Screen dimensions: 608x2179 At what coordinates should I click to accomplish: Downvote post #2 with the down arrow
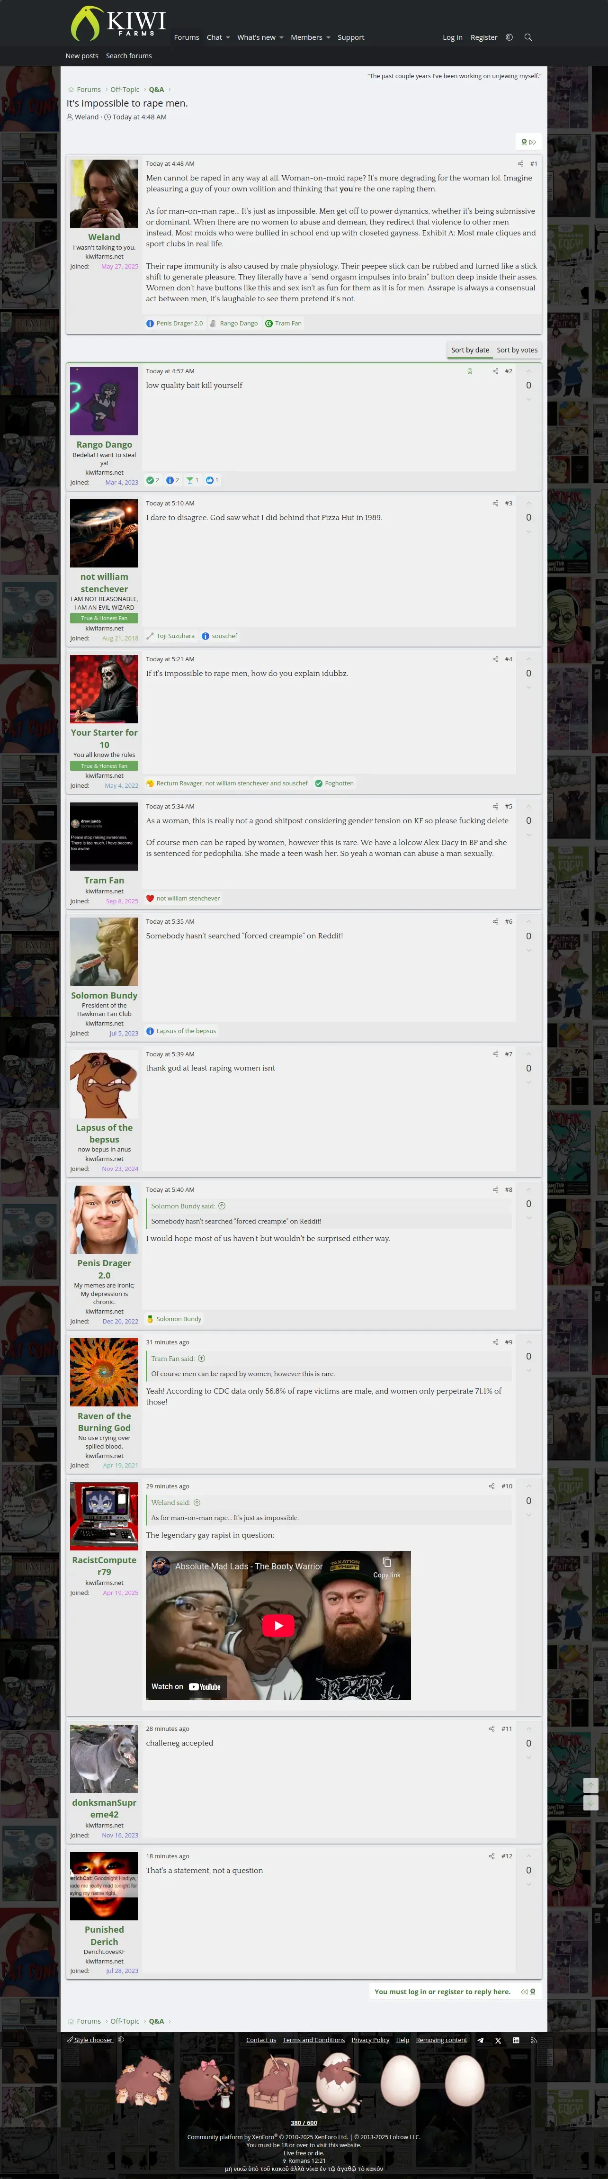pos(528,399)
